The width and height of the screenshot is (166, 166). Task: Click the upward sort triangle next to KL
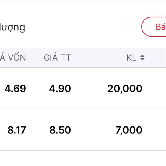142,56
